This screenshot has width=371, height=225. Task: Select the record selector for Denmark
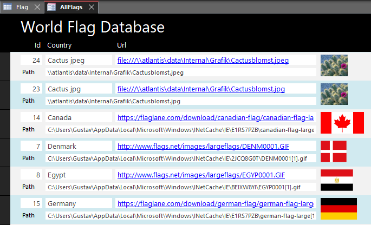pyautogui.click(x=5, y=152)
